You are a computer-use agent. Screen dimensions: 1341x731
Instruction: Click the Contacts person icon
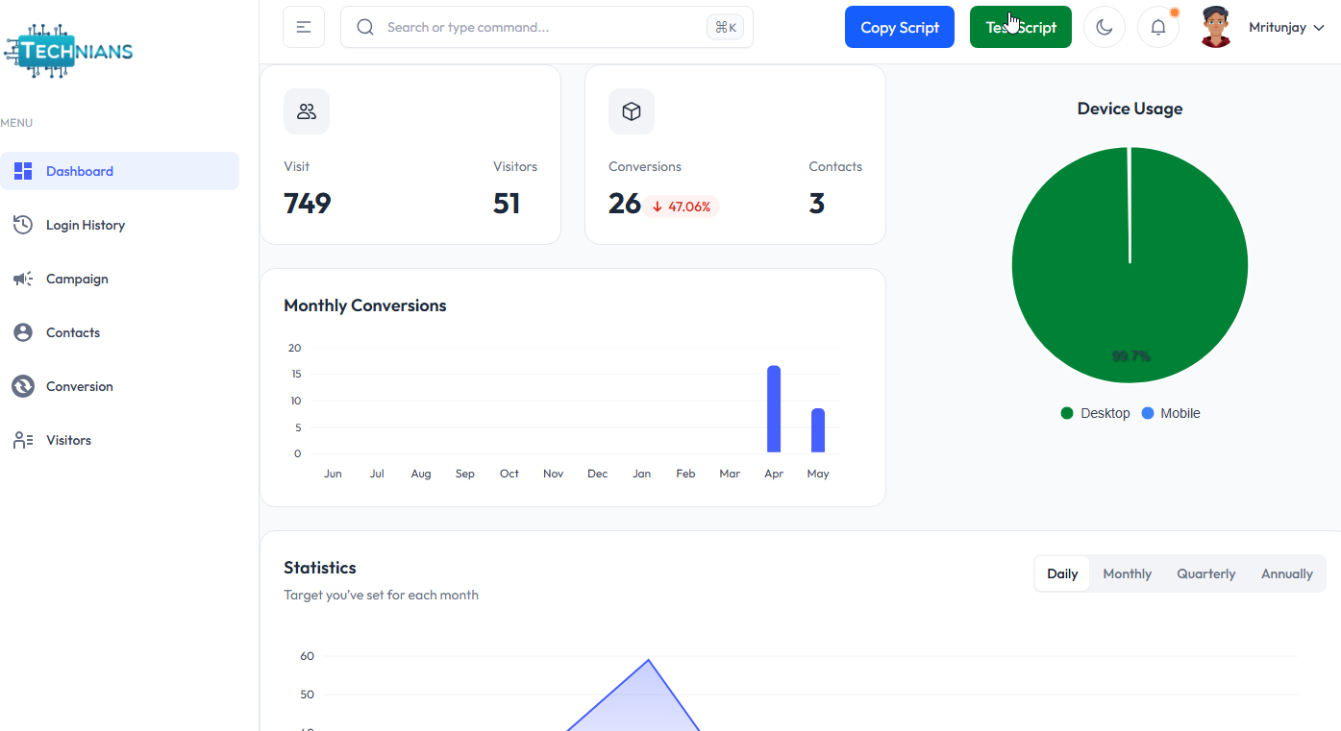23,332
